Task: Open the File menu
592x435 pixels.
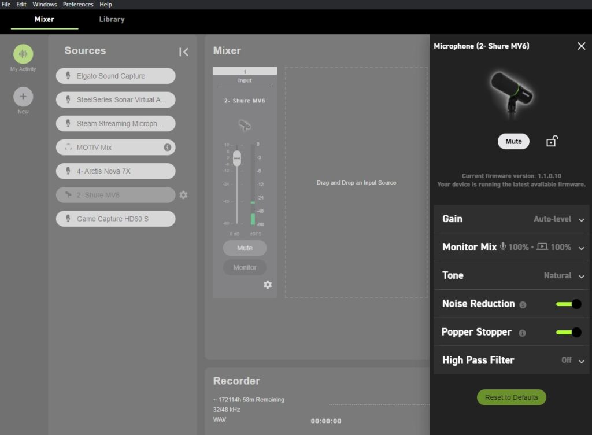Action: [x=6, y=5]
